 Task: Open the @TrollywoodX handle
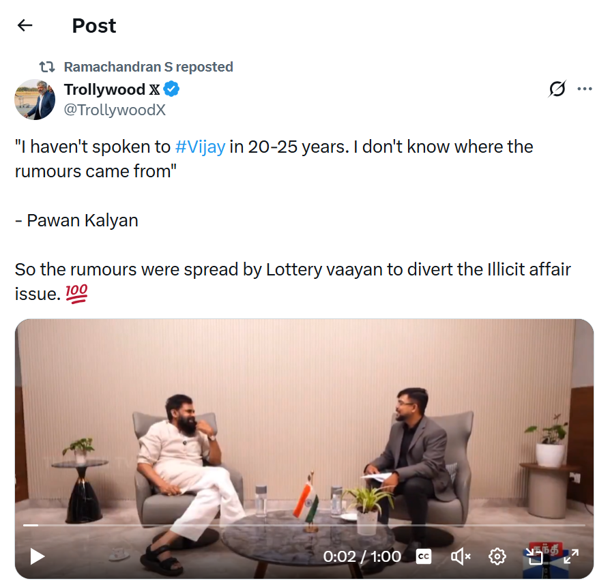[x=115, y=110]
